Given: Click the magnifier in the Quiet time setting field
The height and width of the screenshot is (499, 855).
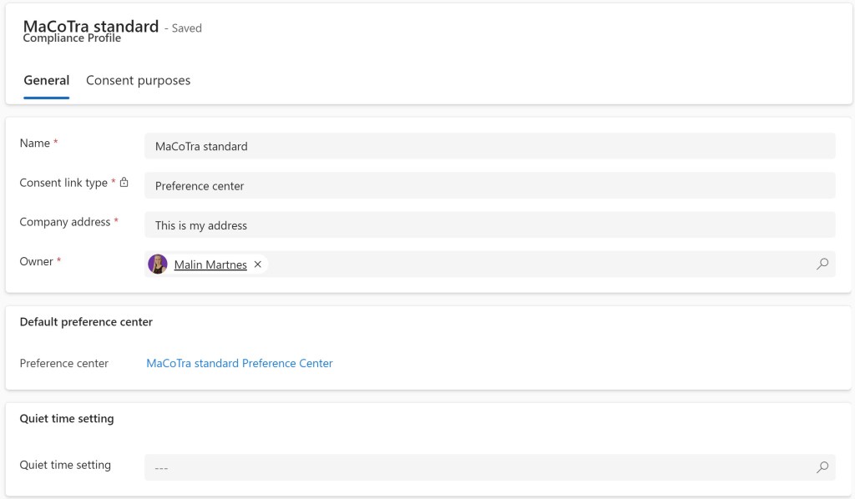Looking at the screenshot, I should pos(822,467).
